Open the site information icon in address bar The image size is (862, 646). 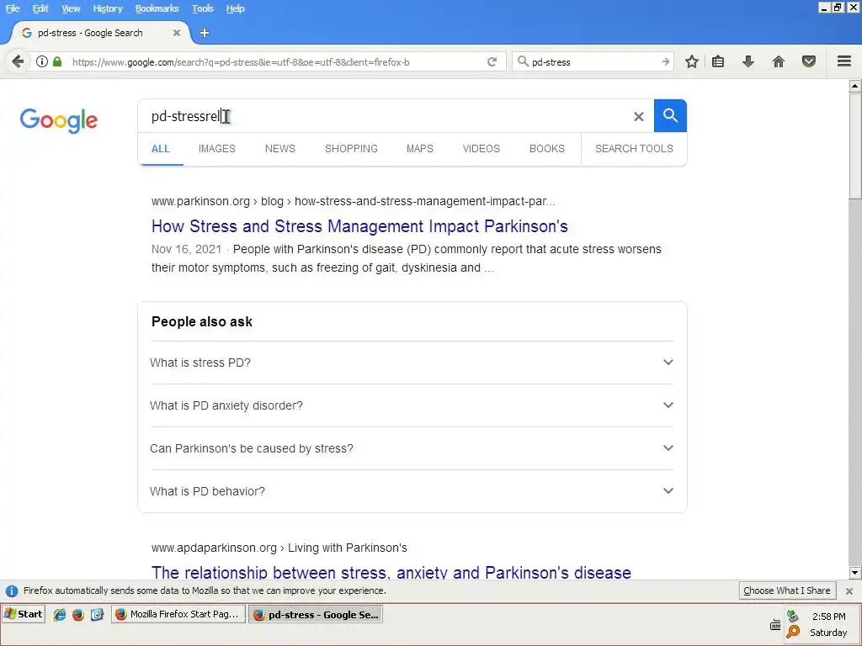42,61
